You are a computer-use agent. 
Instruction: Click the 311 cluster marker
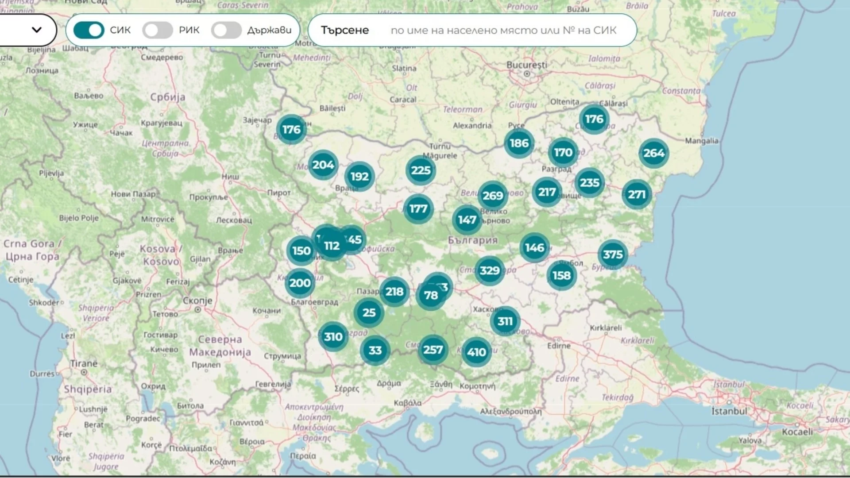coord(505,321)
